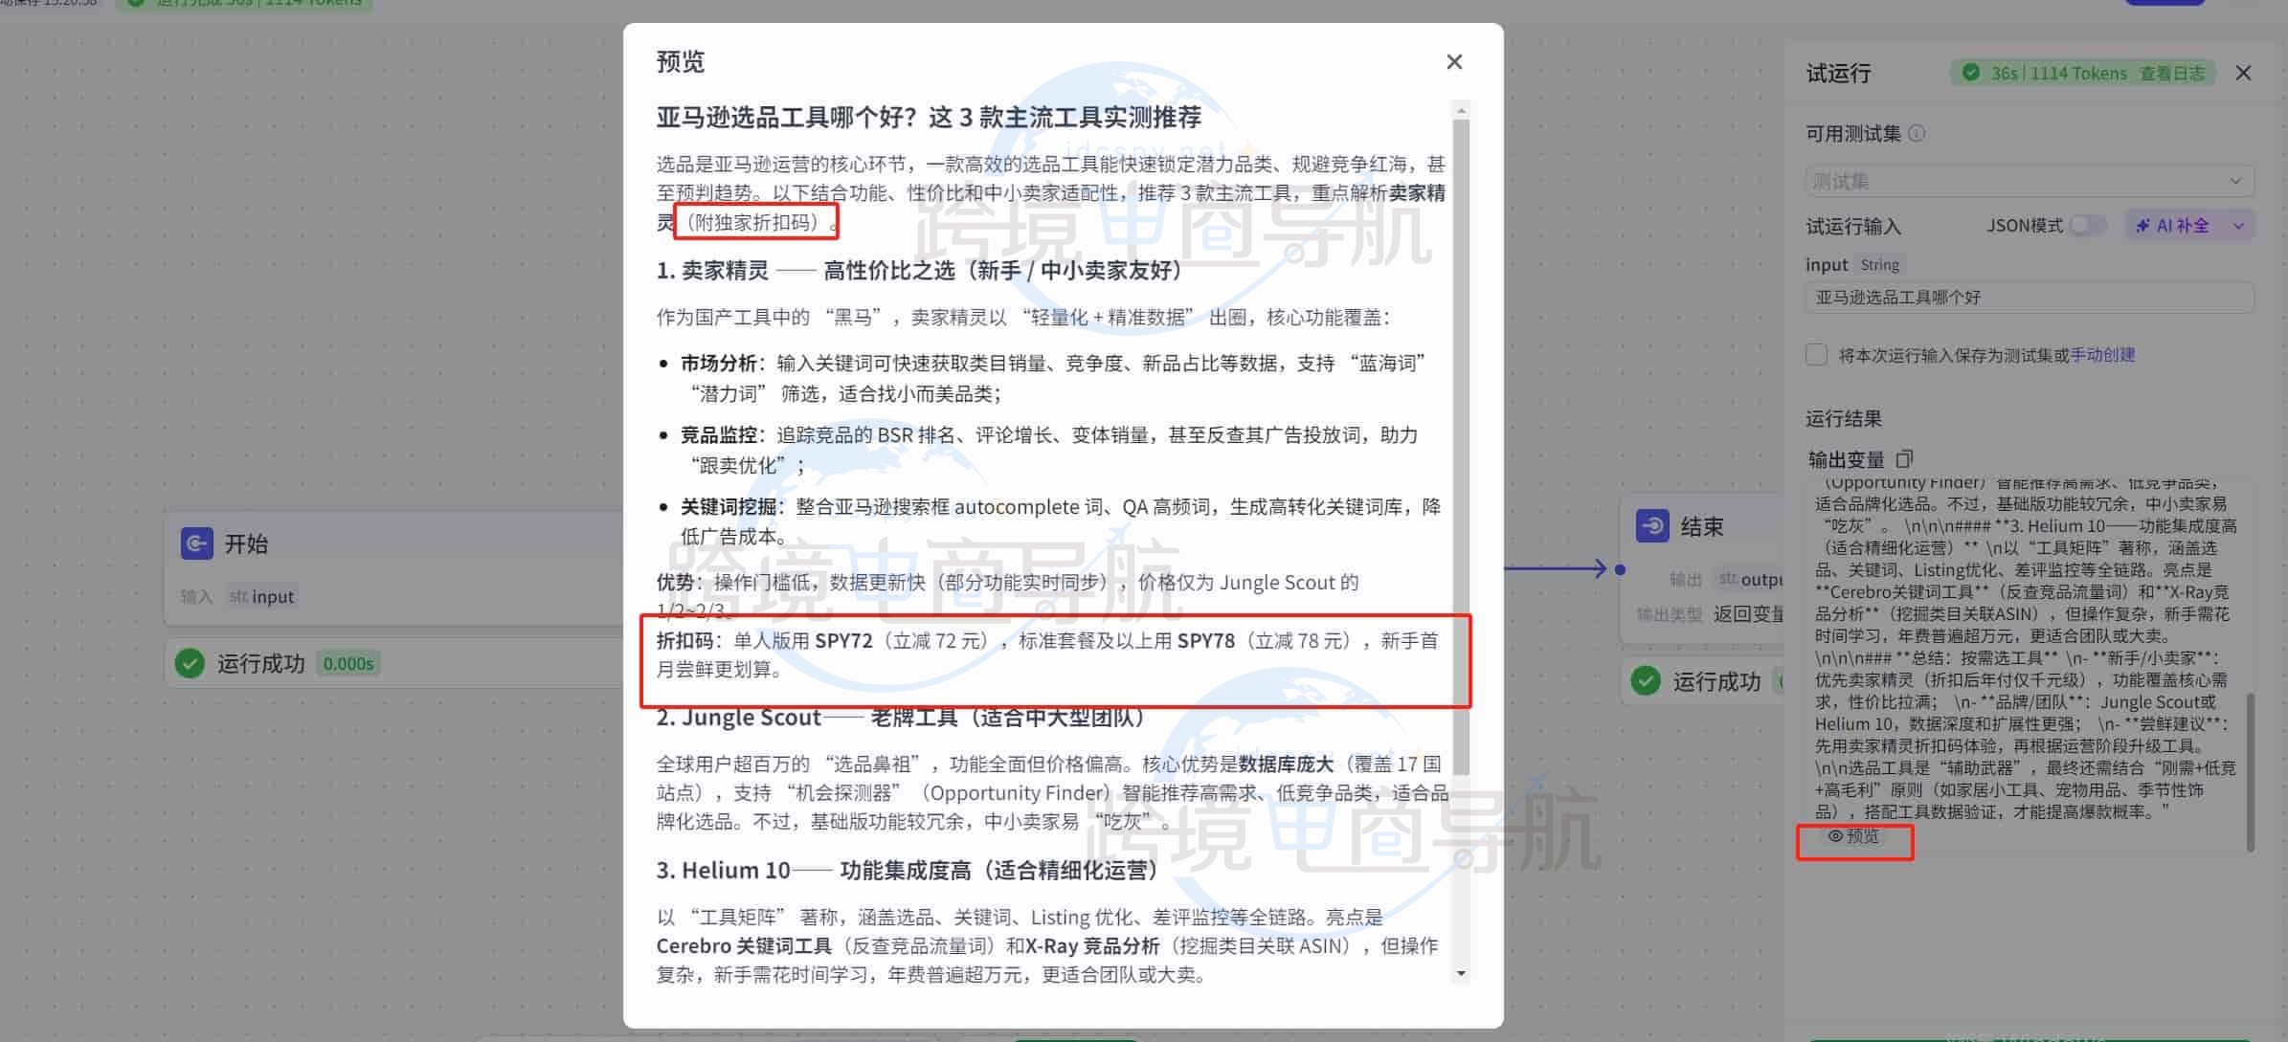
Task: Select the 开始 start node icon
Action: click(197, 543)
